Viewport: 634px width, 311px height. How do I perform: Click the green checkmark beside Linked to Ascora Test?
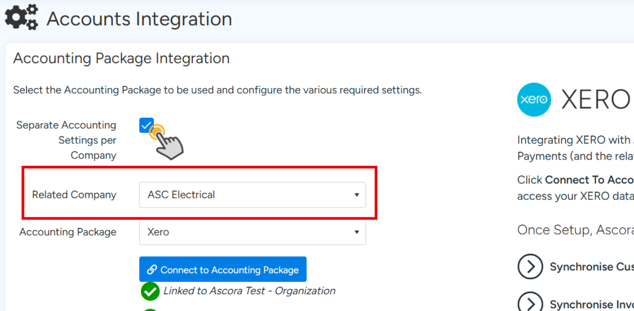150,291
